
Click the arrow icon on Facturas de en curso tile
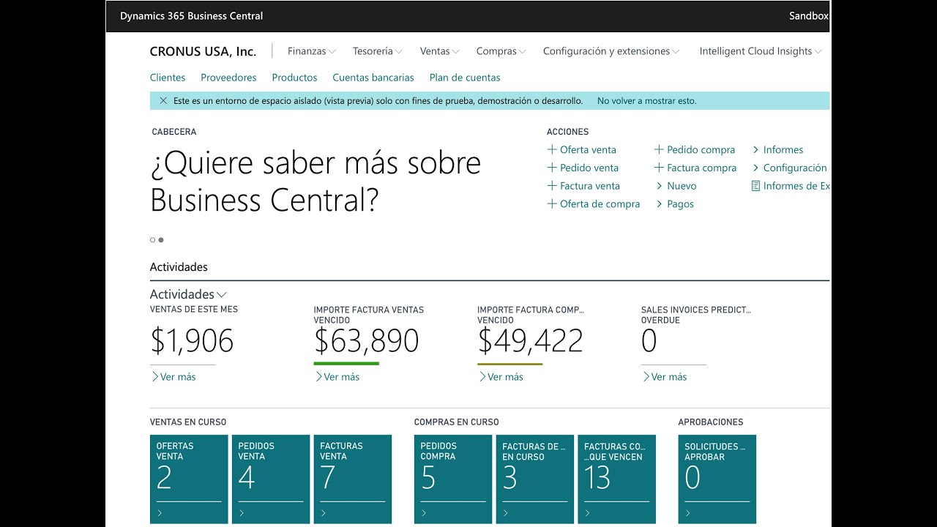click(506, 513)
